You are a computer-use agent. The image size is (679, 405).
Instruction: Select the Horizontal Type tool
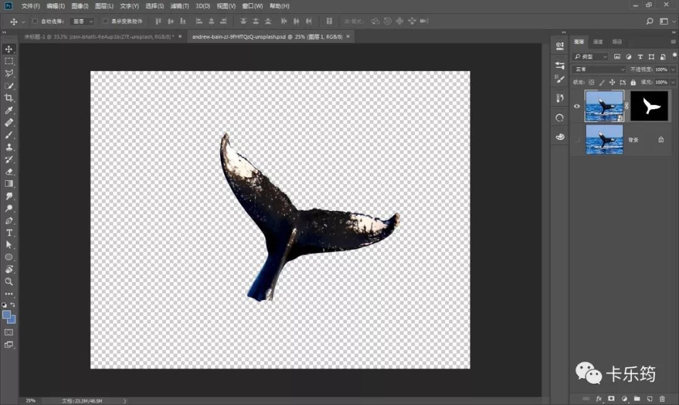pos(9,233)
